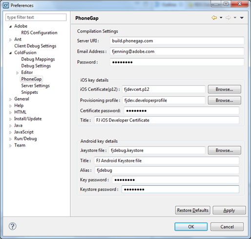This screenshot has height=239, width=251.
Task: Click the Restore Defaults button
Action: tap(193, 210)
